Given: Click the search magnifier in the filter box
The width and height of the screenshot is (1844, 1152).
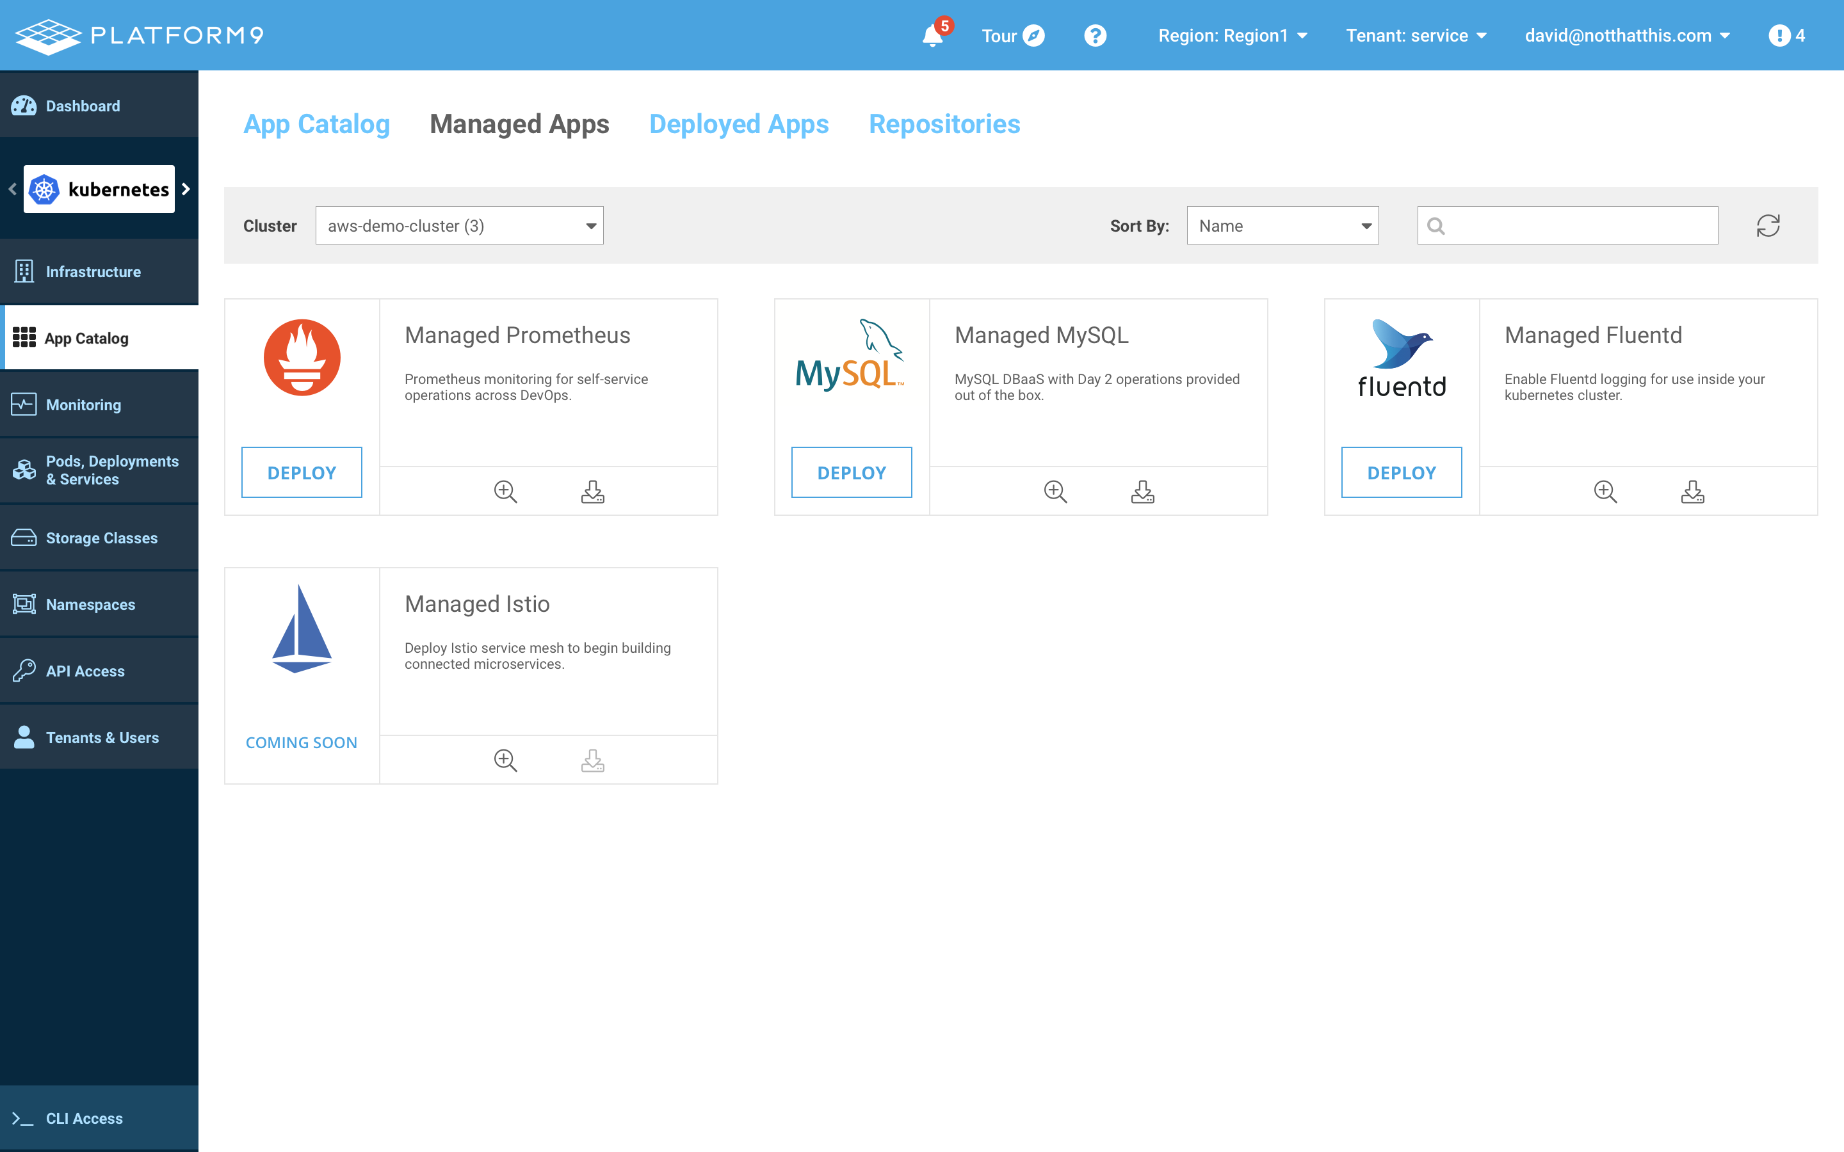Looking at the screenshot, I should pos(1436,225).
